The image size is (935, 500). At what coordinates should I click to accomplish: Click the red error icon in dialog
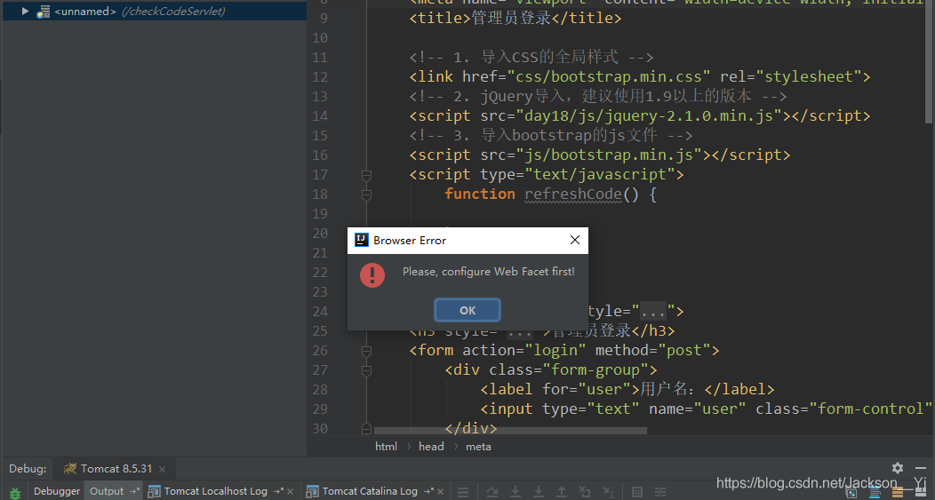coord(372,274)
